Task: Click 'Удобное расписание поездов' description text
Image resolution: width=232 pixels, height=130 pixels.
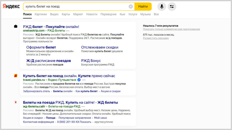Action: [x=45, y=65]
